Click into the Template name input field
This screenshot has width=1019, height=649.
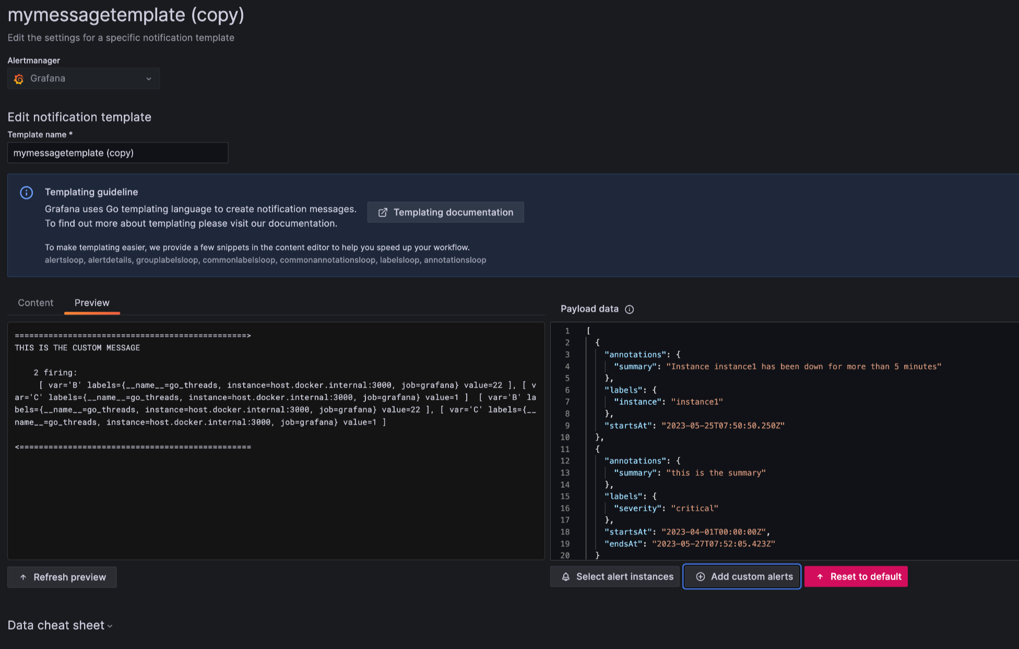(117, 153)
